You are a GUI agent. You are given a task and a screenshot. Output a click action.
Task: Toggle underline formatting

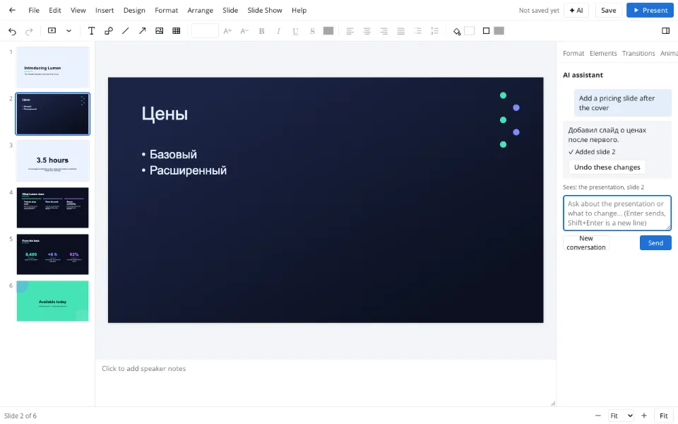click(x=295, y=30)
